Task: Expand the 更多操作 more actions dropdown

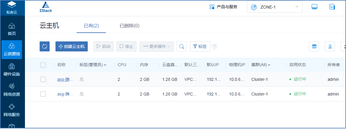Action: tap(157, 46)
